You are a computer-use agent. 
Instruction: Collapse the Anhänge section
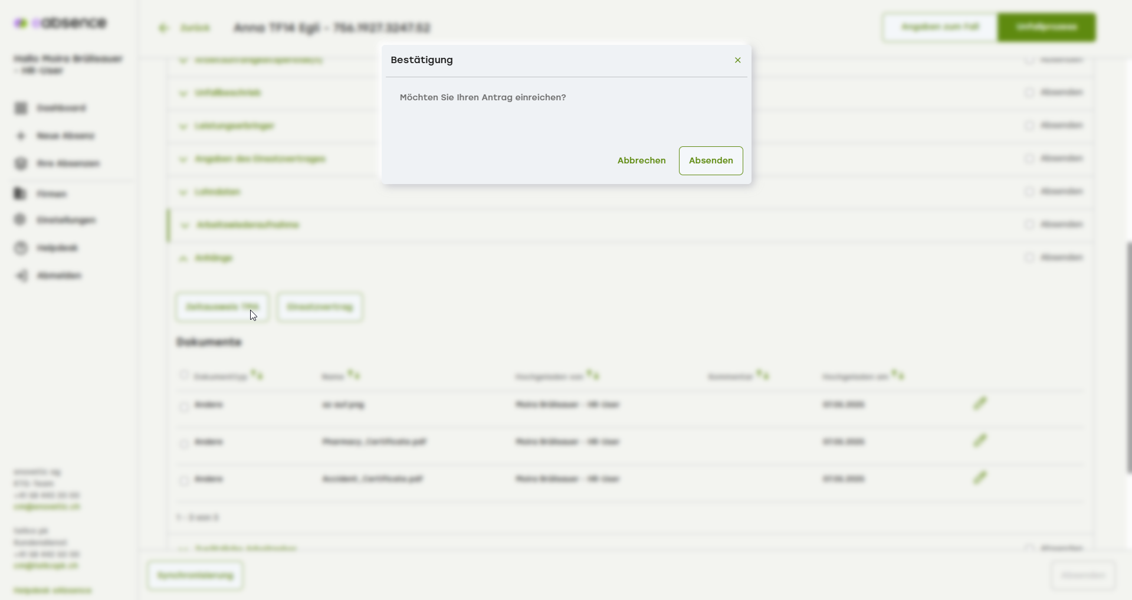[183, 258]
